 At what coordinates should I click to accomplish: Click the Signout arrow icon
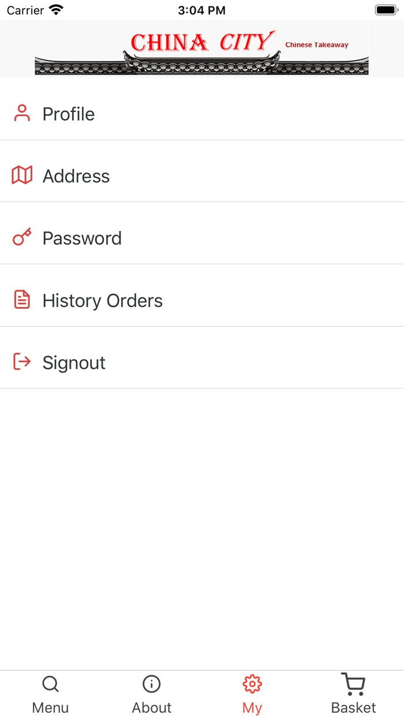coord(22,362)
